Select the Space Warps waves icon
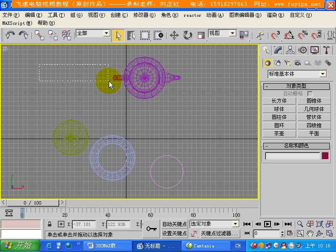Screen dimensions: 336x252 tap(318, 63)
